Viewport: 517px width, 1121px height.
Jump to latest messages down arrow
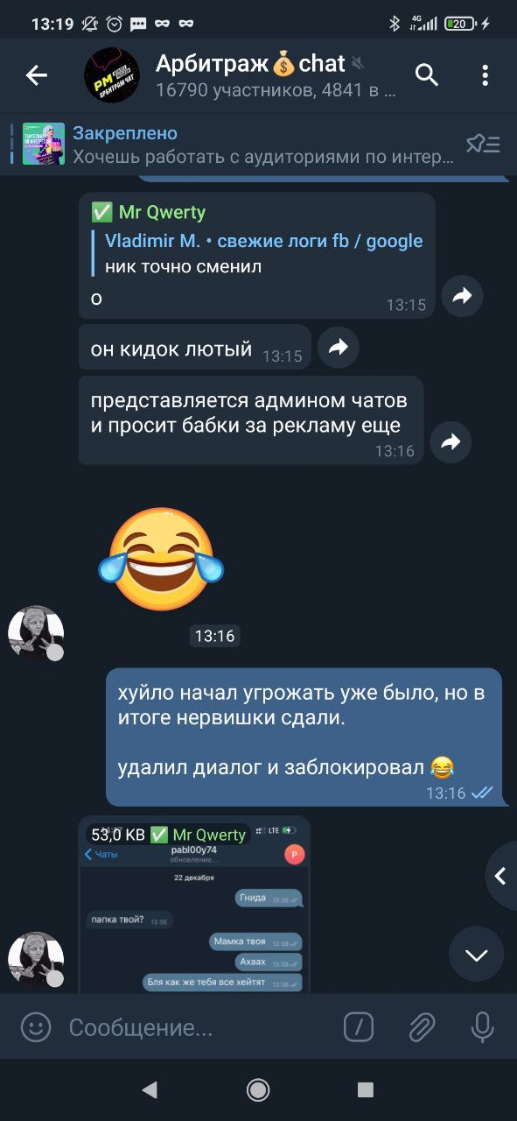click(x=476, y=955)
